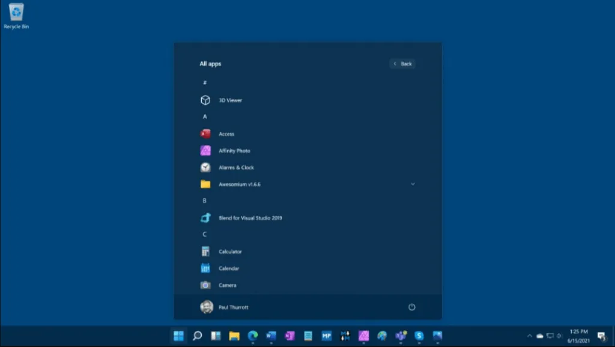Launch Affinity Photo
Viewport: 615px width, 347px height.
click(x=234, y=151)
